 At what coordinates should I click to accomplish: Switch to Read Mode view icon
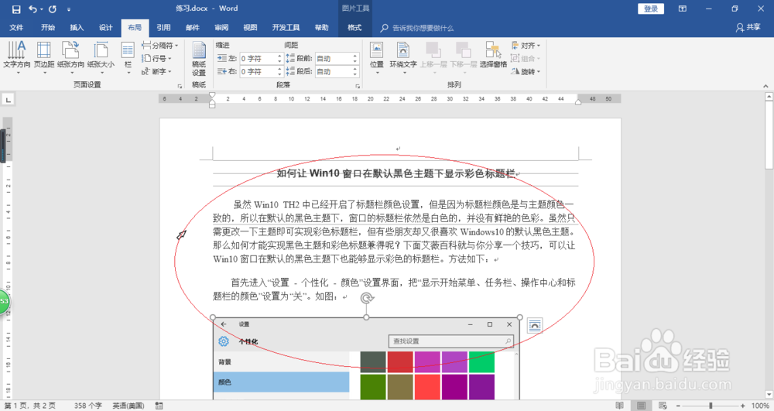(x=619, y=406)
